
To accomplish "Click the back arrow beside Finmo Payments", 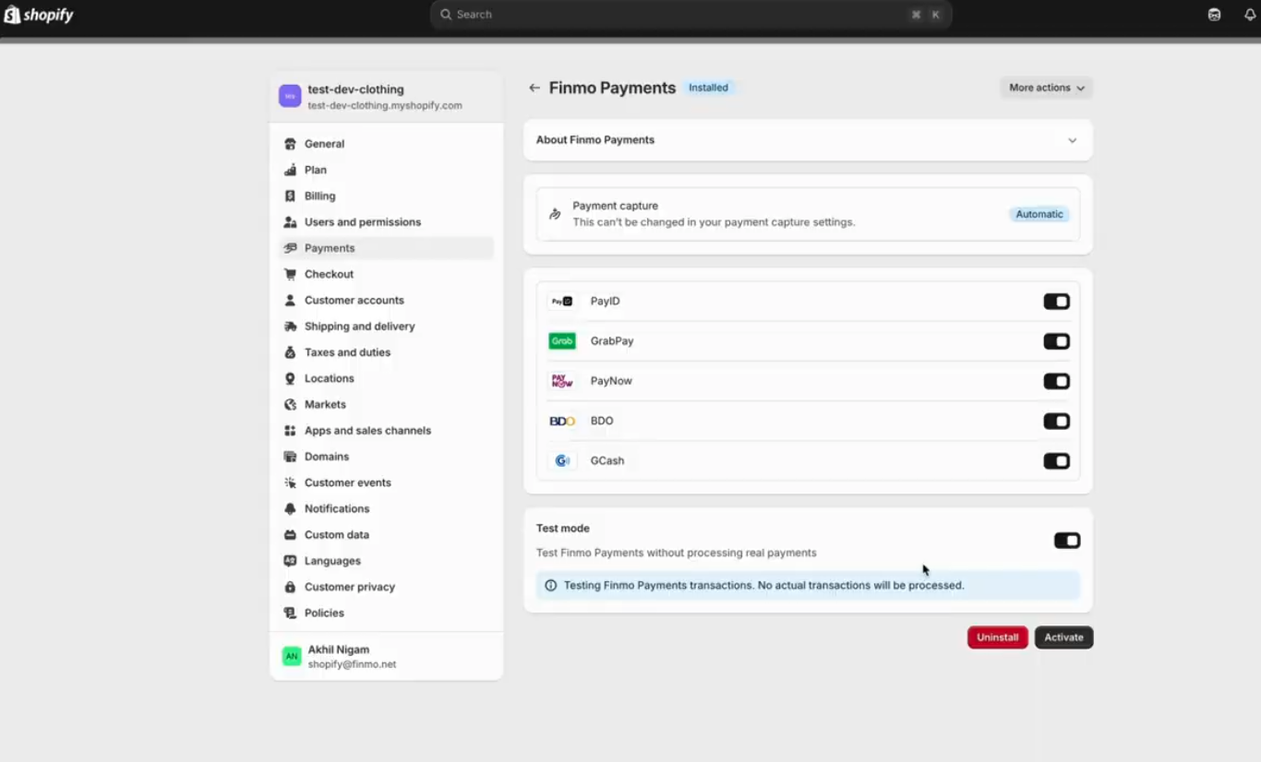I will point(534,88).
